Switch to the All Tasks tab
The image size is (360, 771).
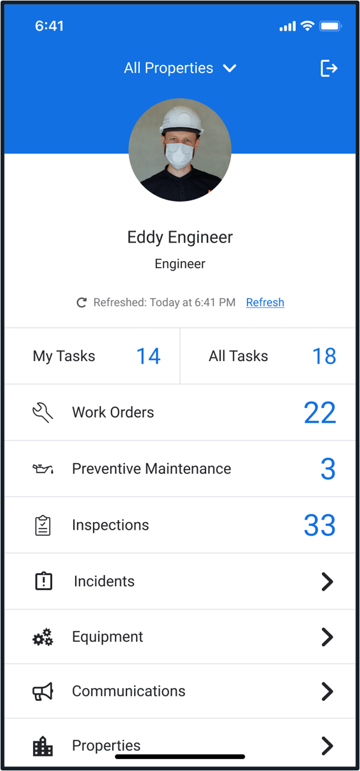coord(268,356)
